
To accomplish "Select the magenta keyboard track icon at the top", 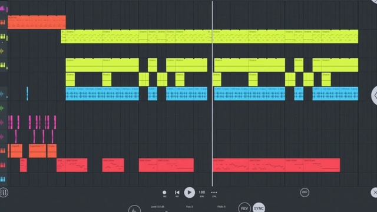I will point(2,9).
